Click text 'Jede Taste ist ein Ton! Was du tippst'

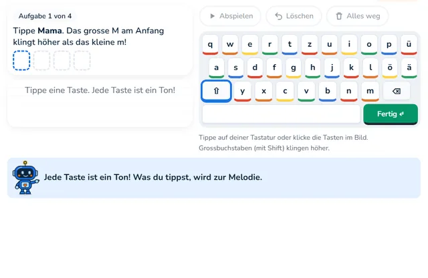(x=118, y=177)
